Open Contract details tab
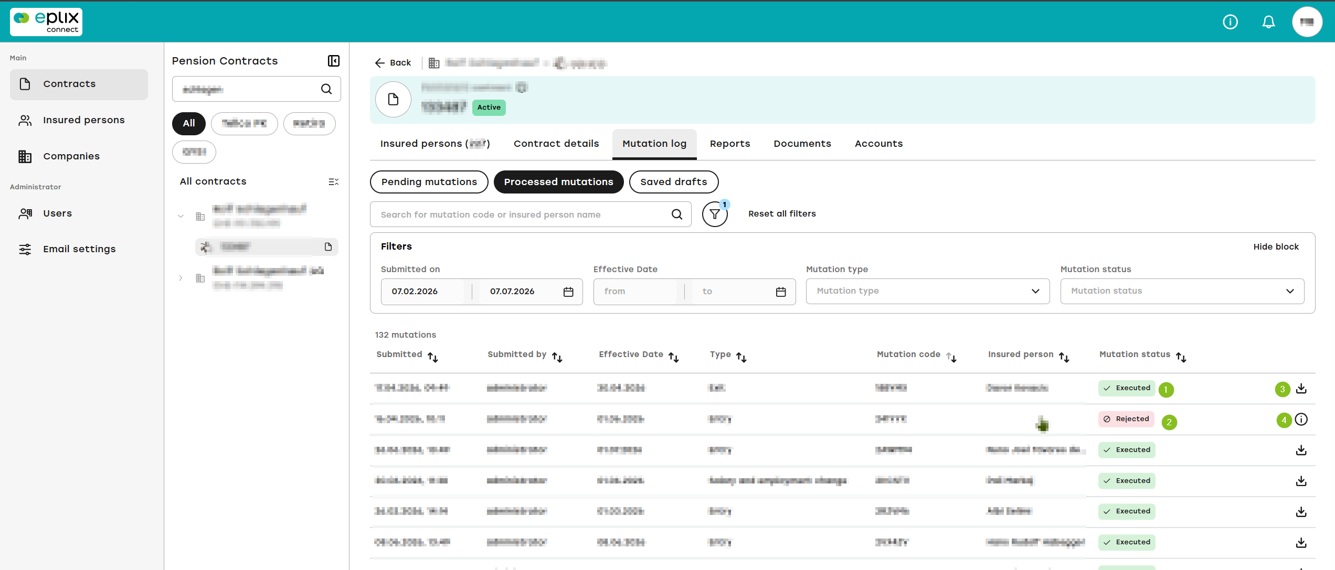The image size is (1335, 570). pos(556,144)
